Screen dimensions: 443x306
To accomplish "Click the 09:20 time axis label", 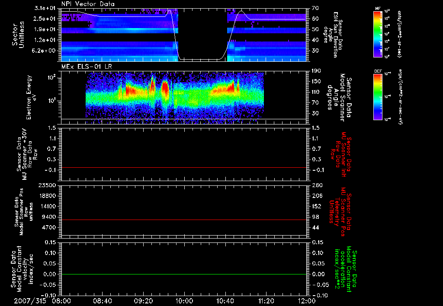I will coord(144,300).
